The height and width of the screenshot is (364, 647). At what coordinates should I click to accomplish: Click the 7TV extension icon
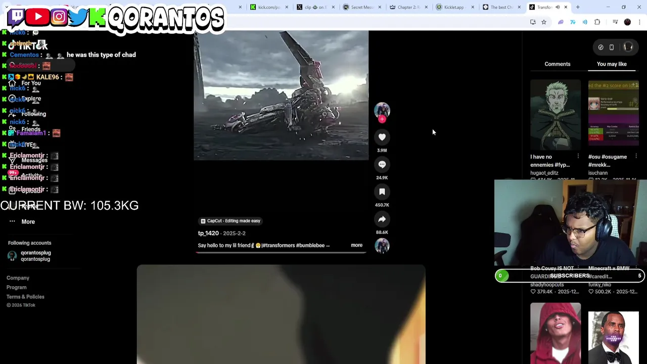(573, 22)
